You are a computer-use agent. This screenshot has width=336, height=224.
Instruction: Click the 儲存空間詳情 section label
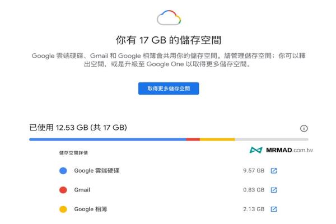73,153
